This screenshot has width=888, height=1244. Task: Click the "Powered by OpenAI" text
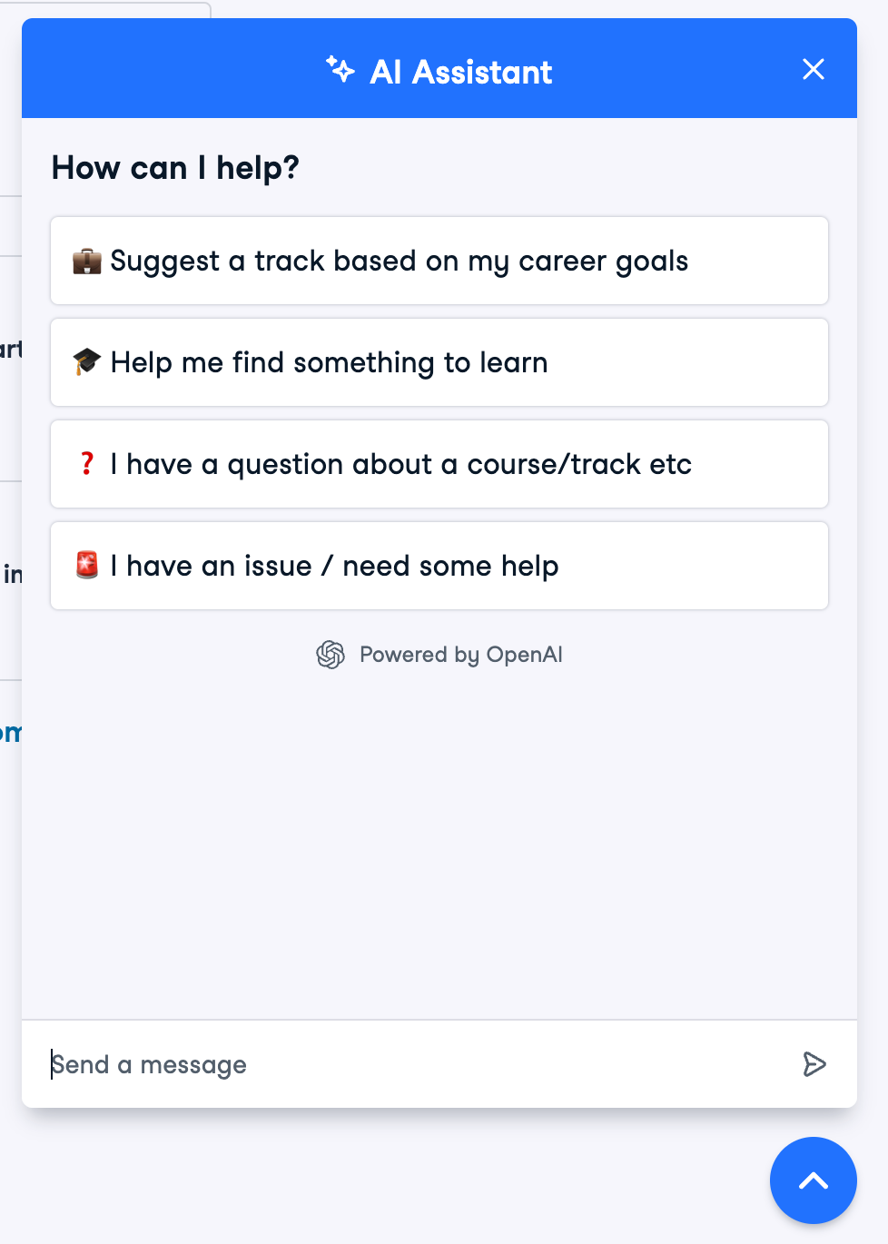[461, 655]
